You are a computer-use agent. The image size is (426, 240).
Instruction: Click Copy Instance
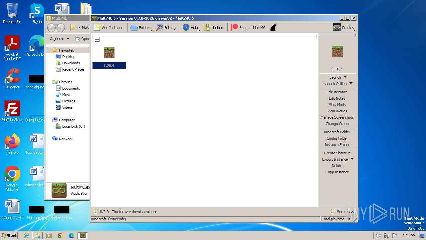point(337,172)
